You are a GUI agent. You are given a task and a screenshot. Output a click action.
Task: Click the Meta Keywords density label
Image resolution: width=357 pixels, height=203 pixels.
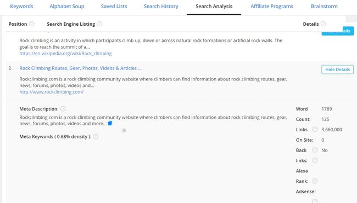(55, 137)
